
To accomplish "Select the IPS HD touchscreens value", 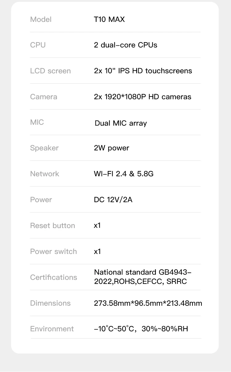I will coord(143,71).
